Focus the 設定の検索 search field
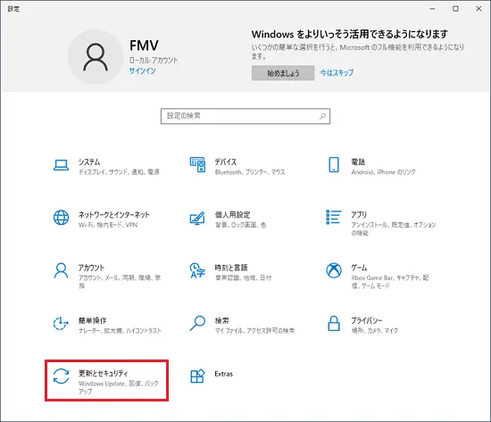 (245, 116)
